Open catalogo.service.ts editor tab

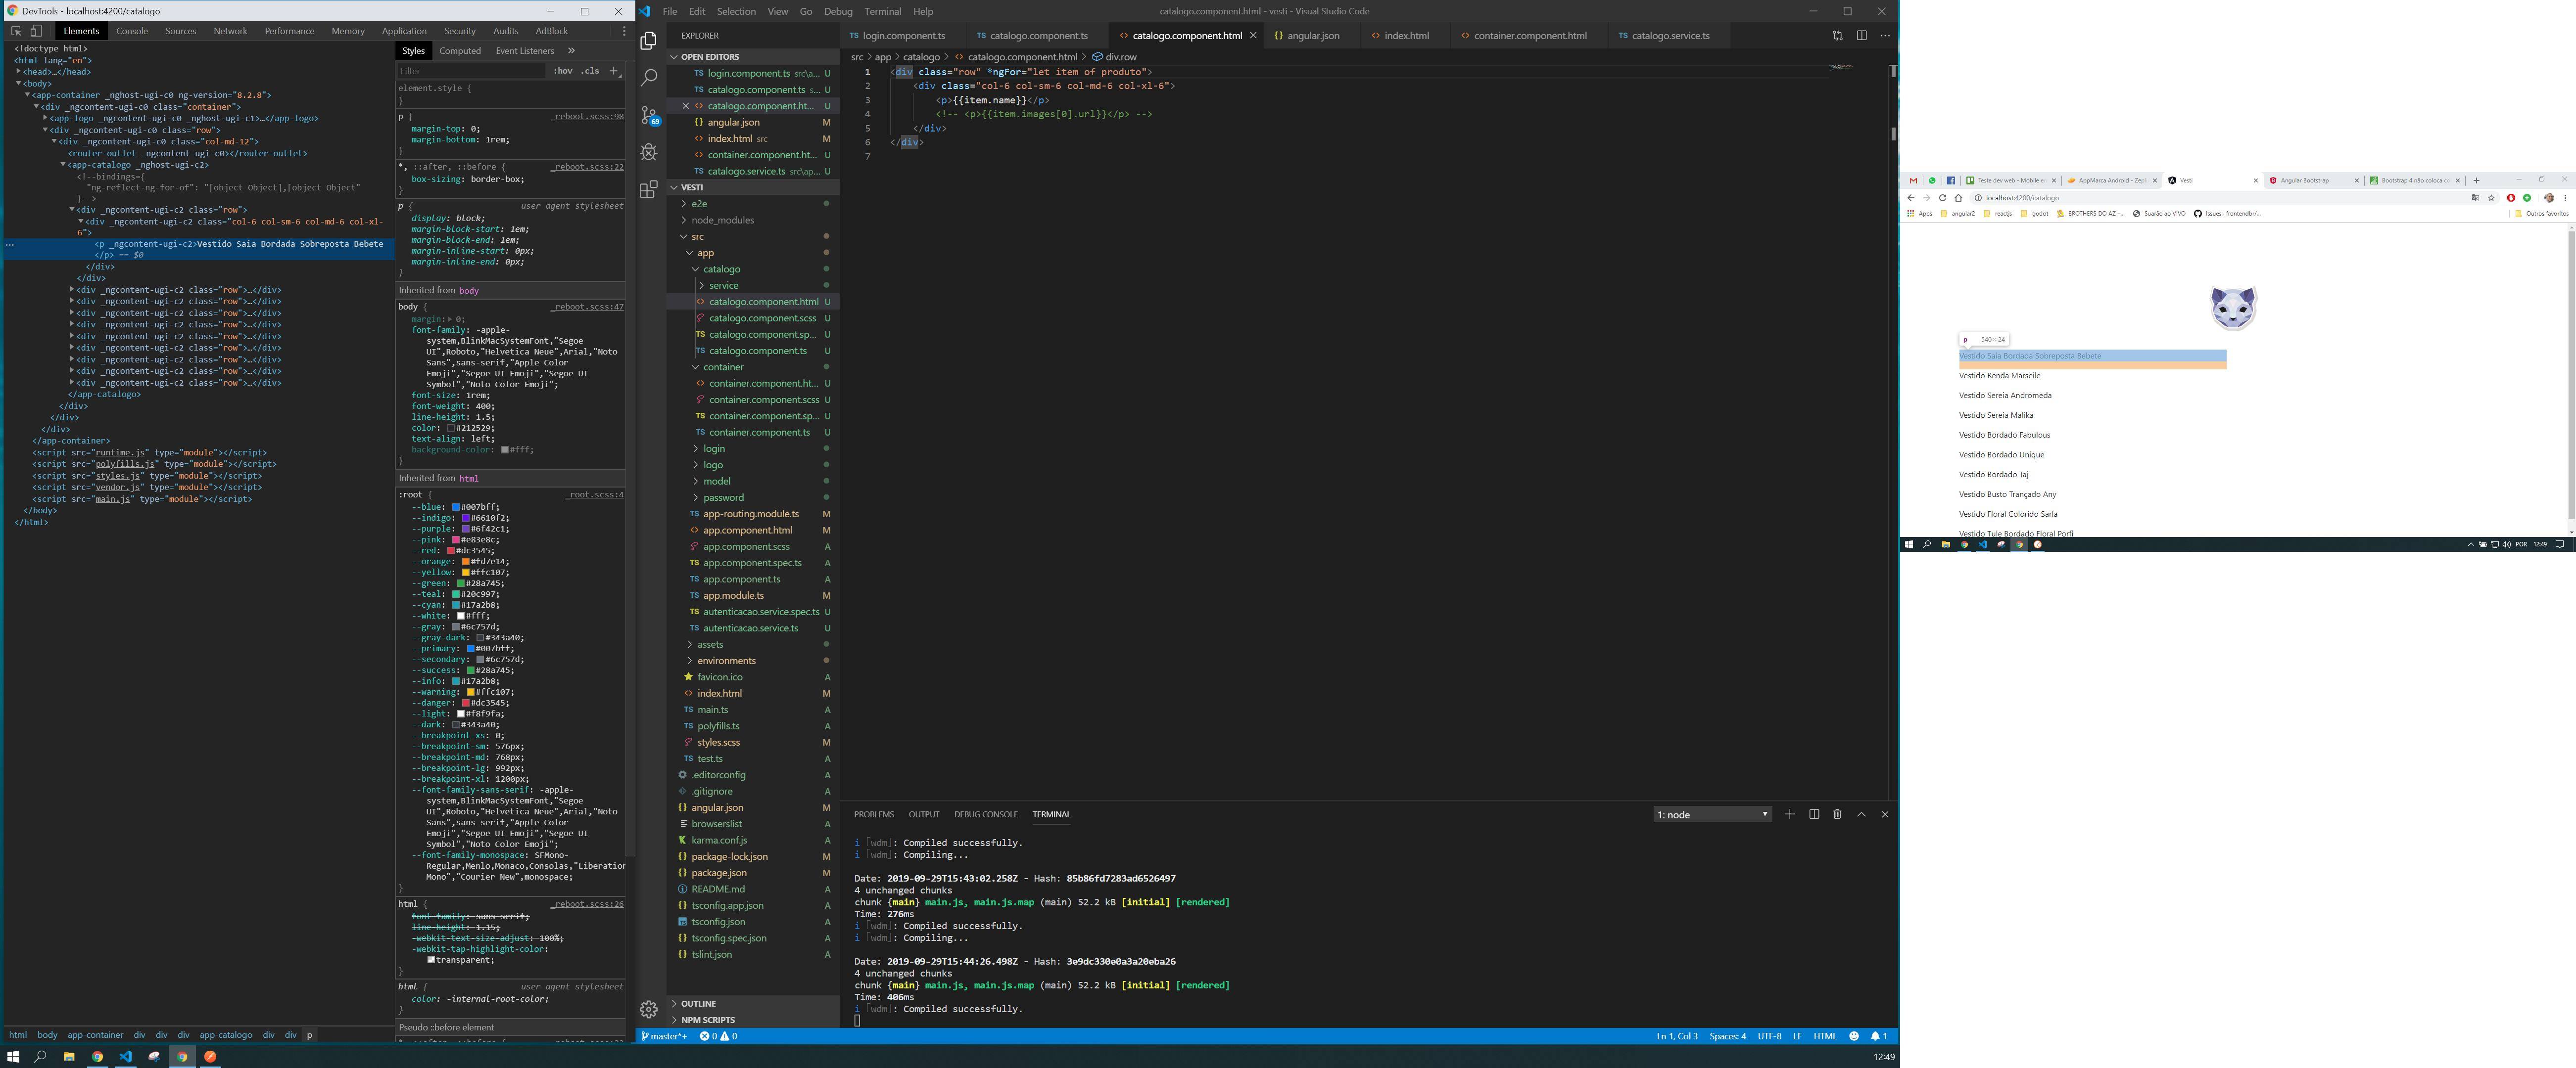click(x=1670, y=36)
